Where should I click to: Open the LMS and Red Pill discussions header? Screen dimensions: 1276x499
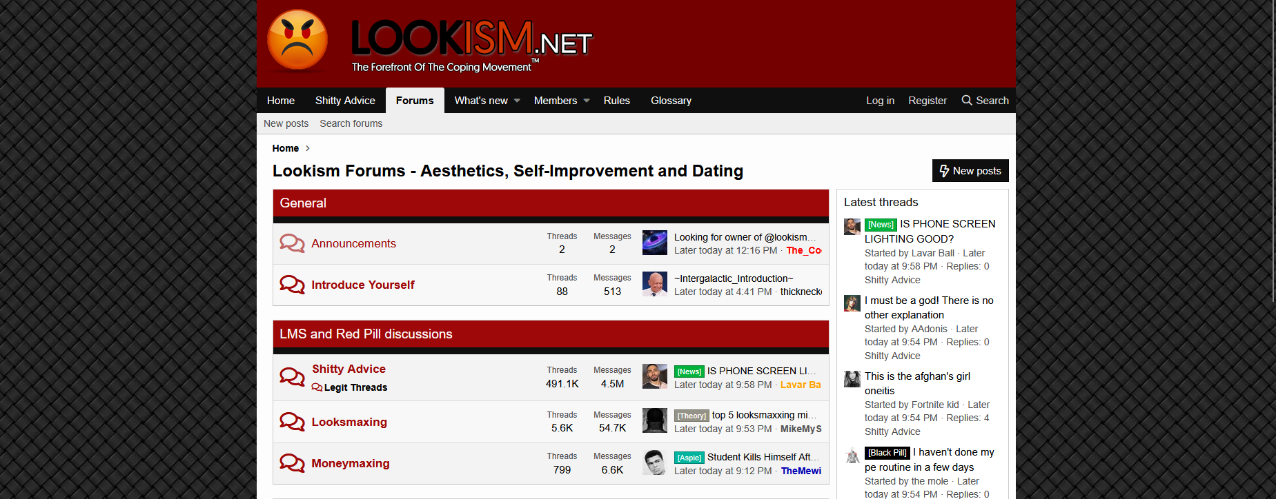coord(366,334)
